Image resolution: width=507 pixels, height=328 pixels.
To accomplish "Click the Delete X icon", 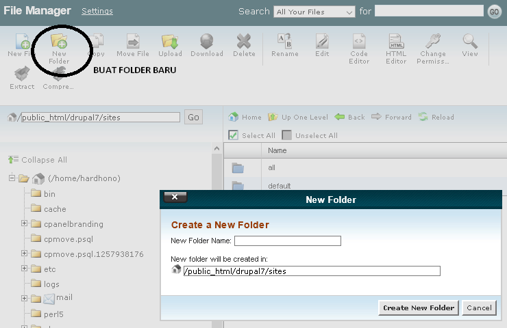I will coord(244,43).
